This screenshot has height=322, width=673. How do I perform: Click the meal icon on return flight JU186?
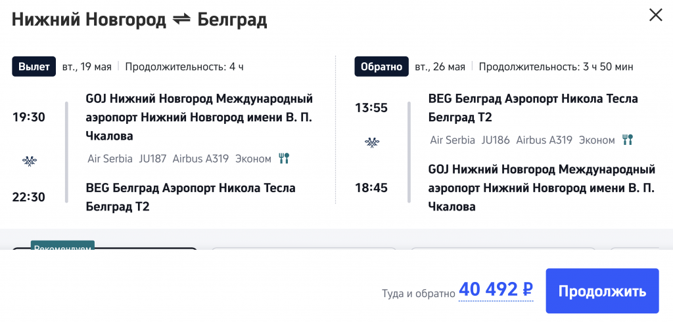628,140
